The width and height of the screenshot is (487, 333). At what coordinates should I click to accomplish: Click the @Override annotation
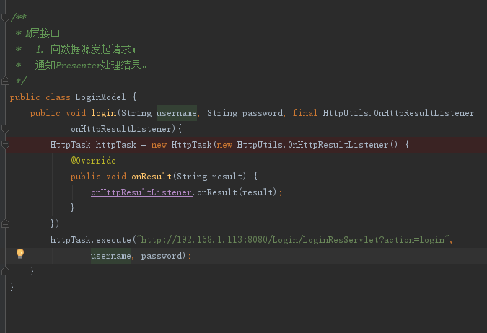93,161
